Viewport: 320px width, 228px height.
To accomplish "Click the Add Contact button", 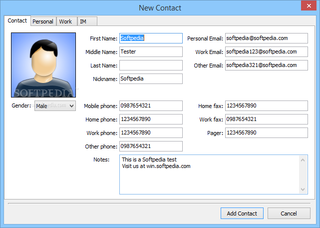I will [242, 213].
